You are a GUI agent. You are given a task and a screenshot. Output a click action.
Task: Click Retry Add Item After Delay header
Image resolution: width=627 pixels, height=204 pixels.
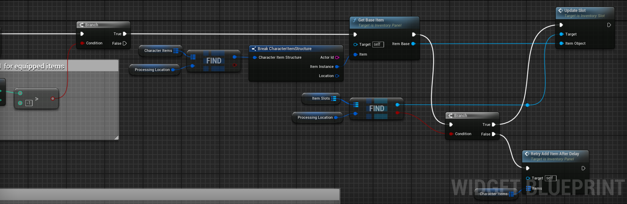(x=555, y=156)
